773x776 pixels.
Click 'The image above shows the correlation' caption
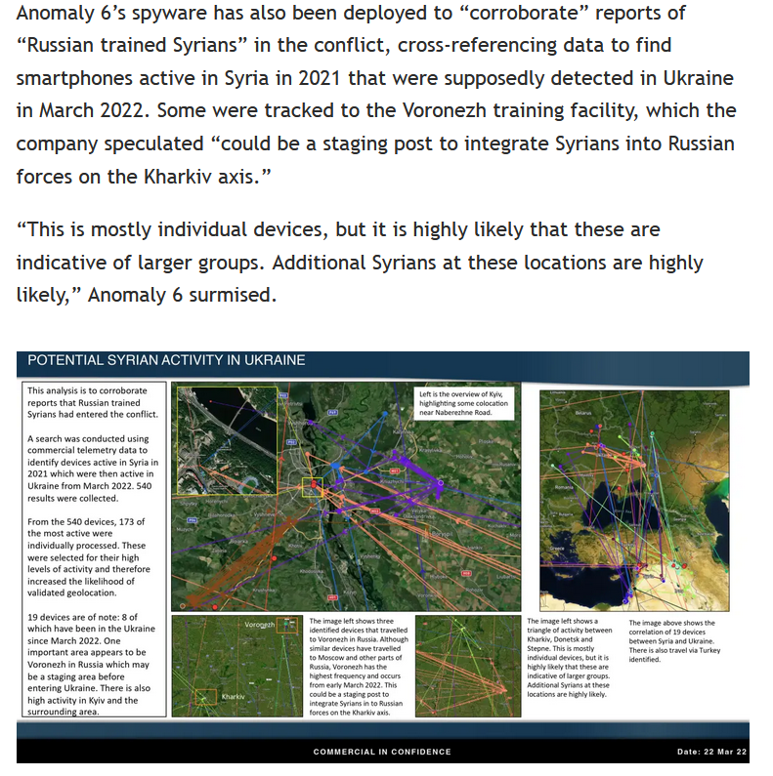tap(674, 641)
